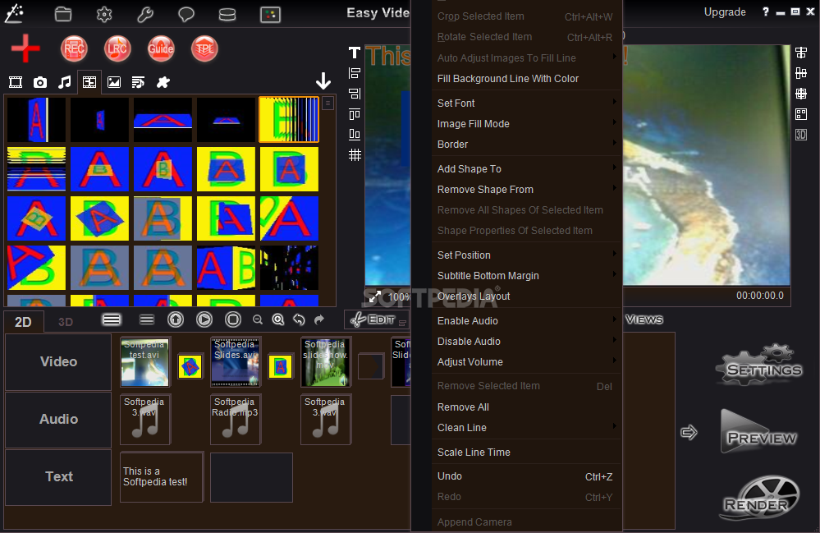
Task: Click the camera capture icon
Action: pos(39,82)
